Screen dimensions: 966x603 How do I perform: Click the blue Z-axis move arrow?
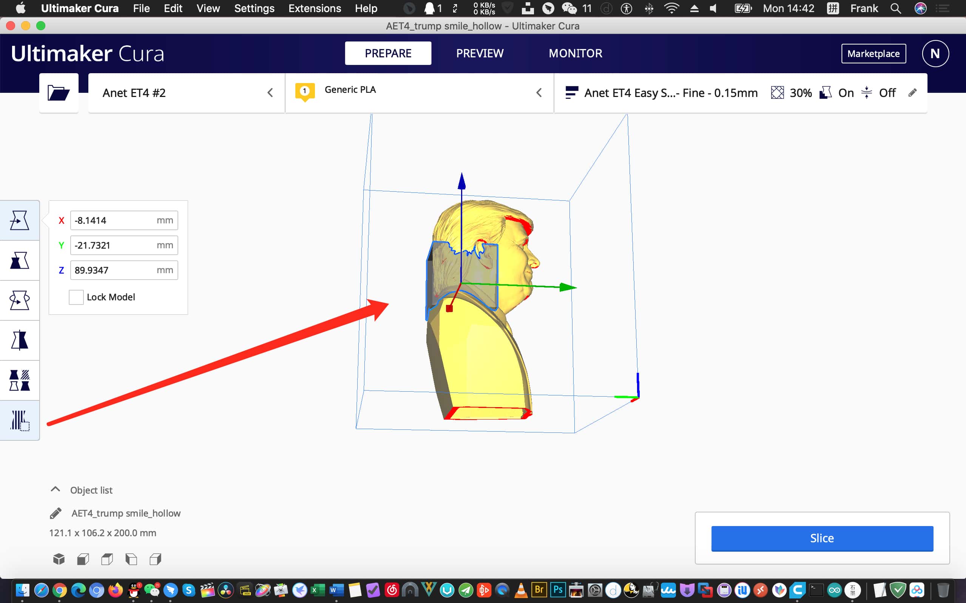click(x=461, y=182)
